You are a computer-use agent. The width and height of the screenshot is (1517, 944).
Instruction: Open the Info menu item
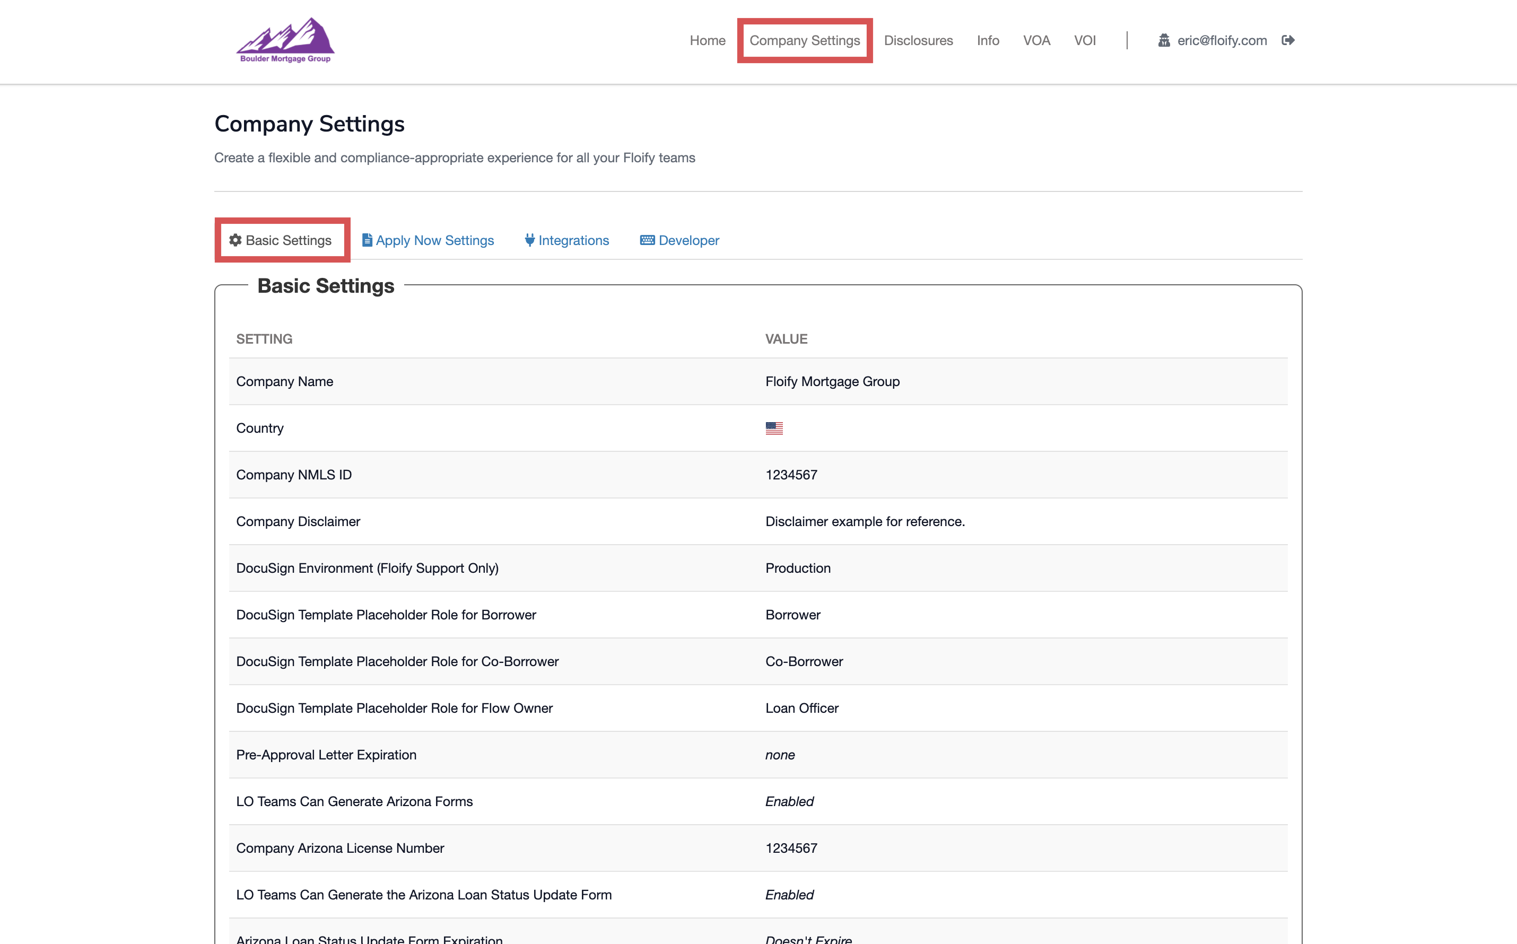click(988, 41)
